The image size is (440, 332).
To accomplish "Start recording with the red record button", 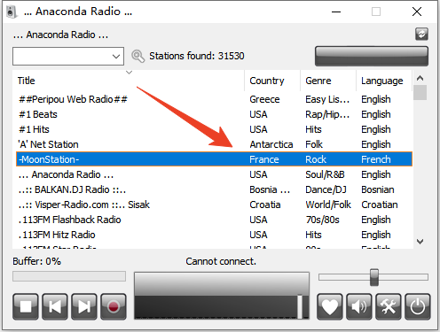I will 114,306.
